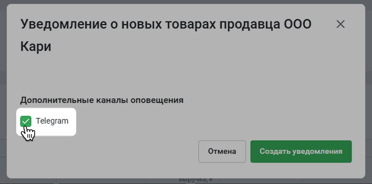Click the dimmed area right of the dialog
This screenshot has height=184, width=372.
click(369, 92)
